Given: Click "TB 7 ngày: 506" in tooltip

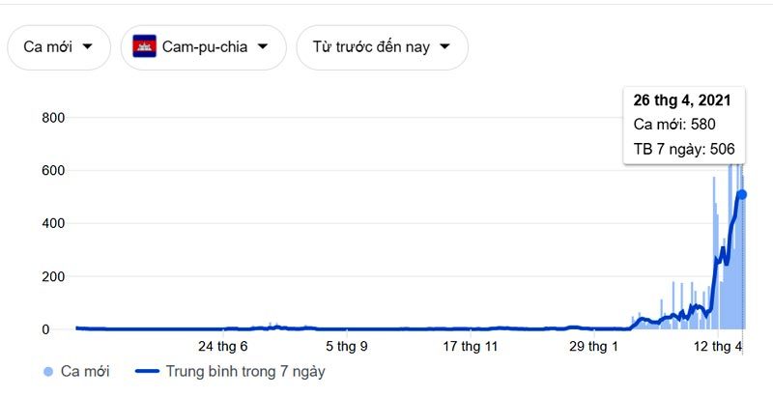Looking at the screenshot, I should (x=684, y=148).
